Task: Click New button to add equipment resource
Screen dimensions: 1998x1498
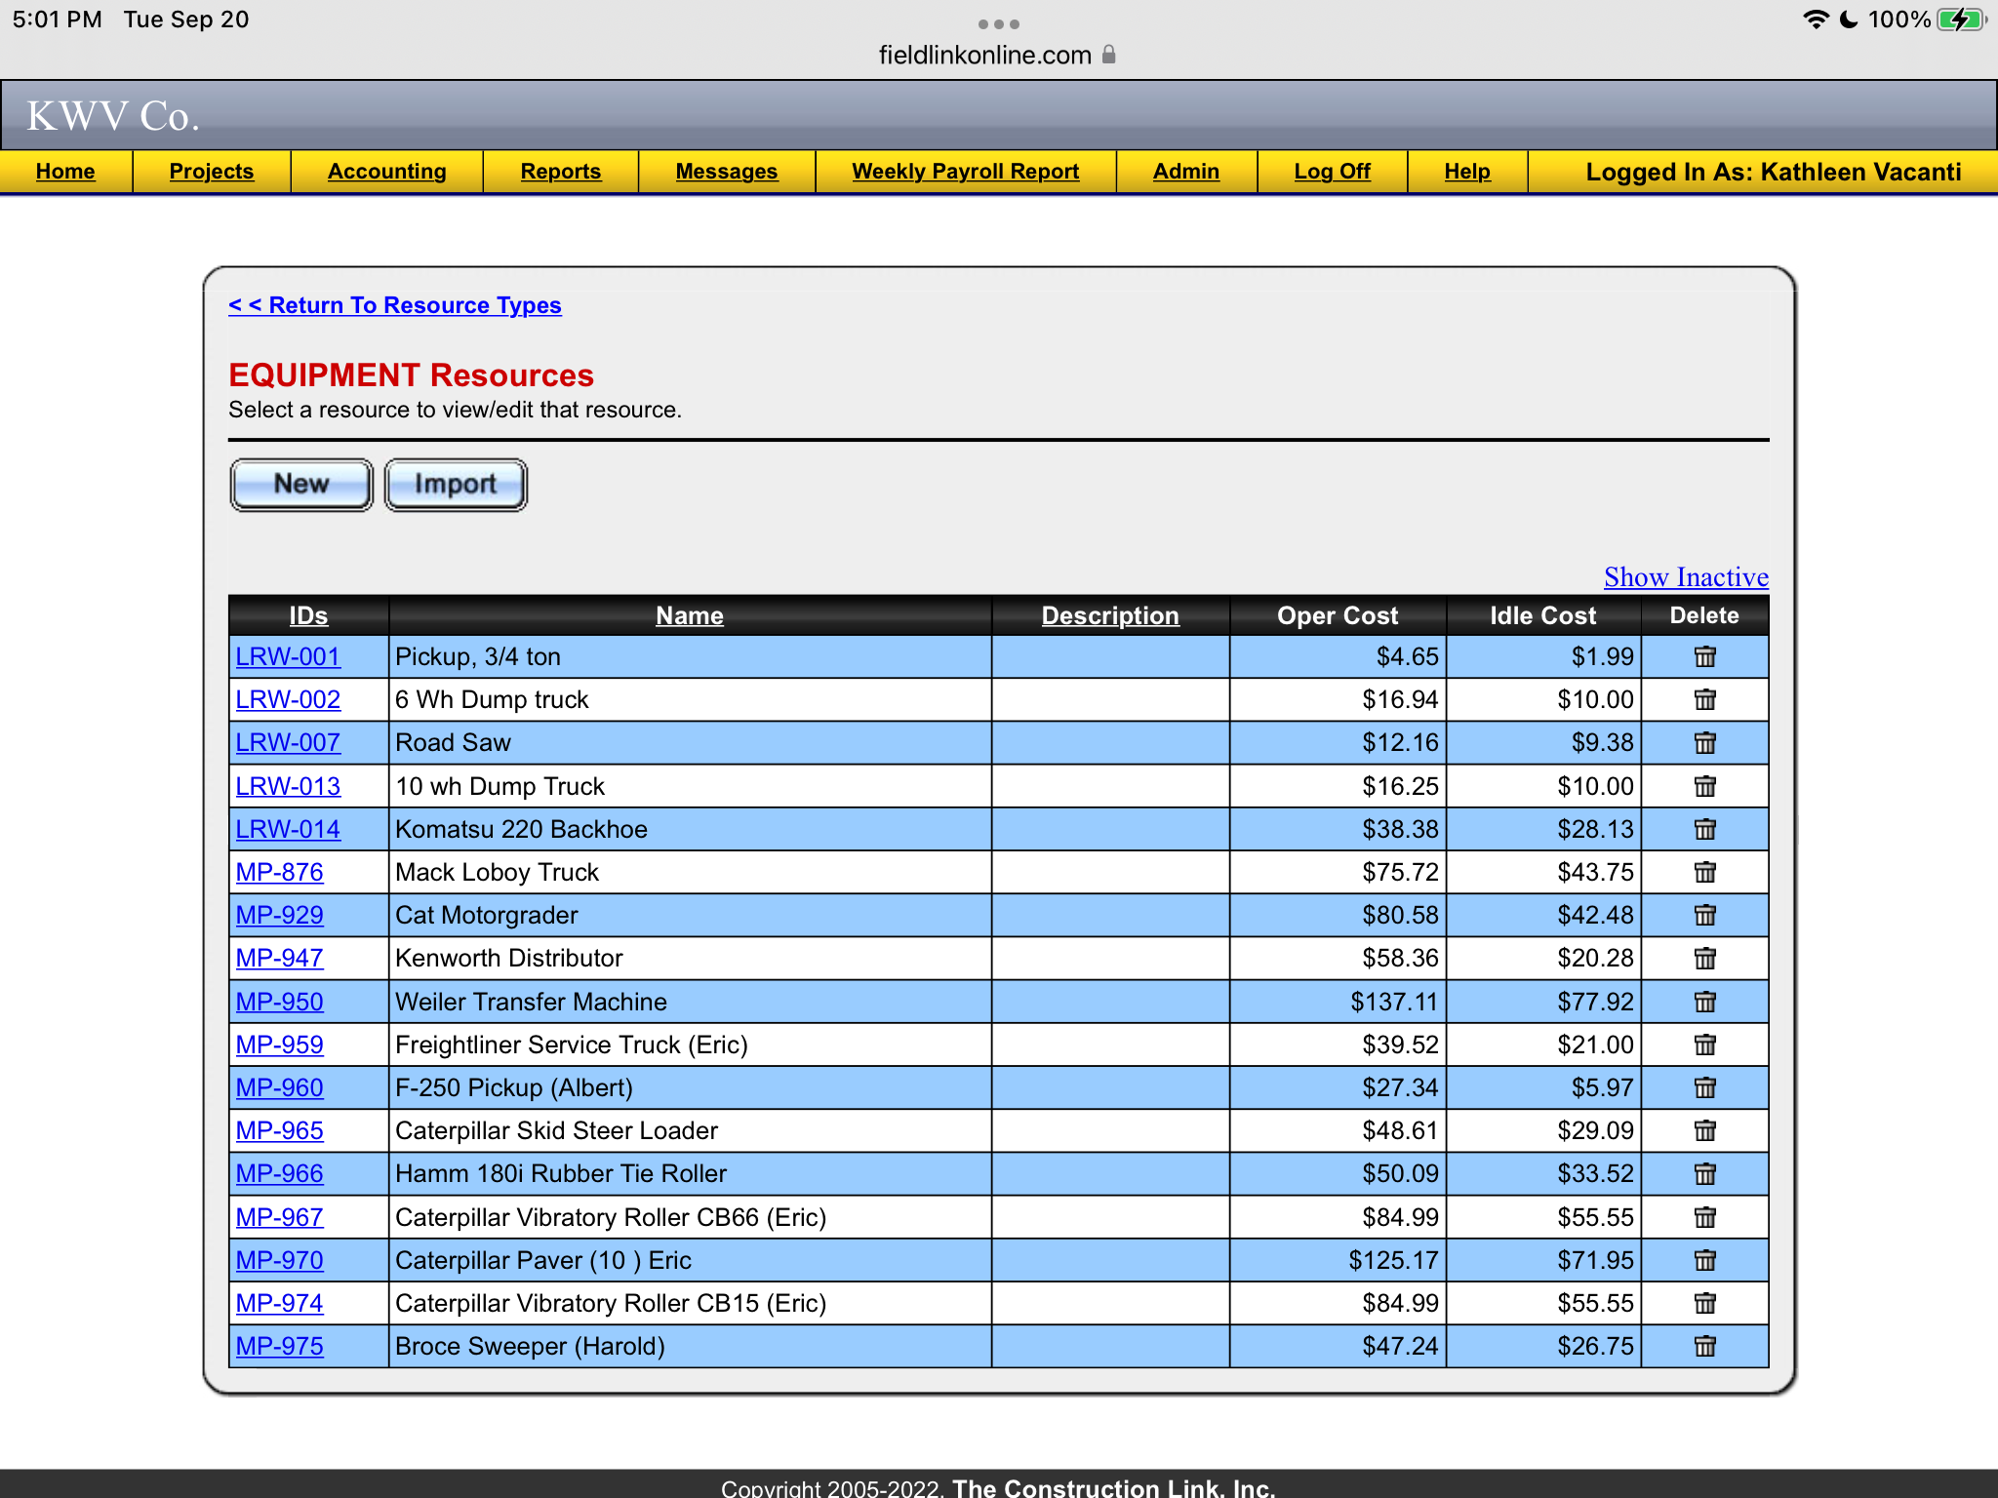Action: pyautogui.click(x=302, y=483)
